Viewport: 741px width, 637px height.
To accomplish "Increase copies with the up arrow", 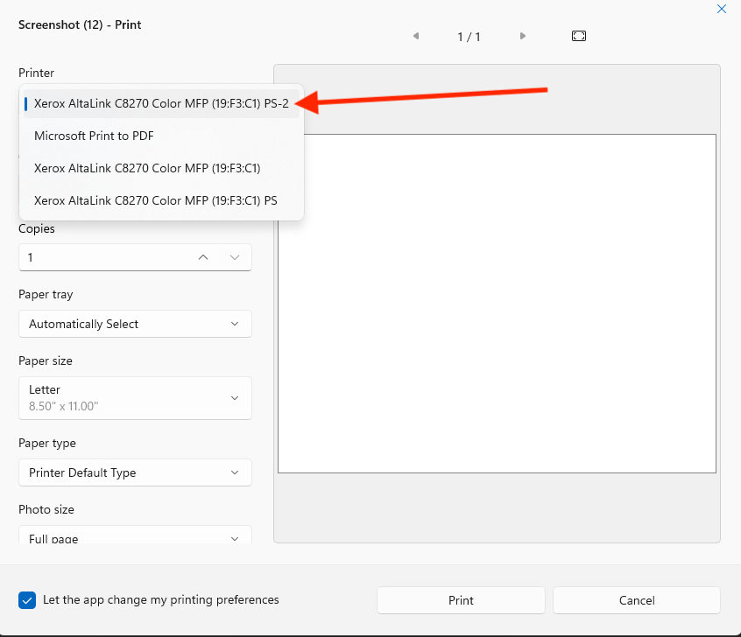I will coord(203,257).
